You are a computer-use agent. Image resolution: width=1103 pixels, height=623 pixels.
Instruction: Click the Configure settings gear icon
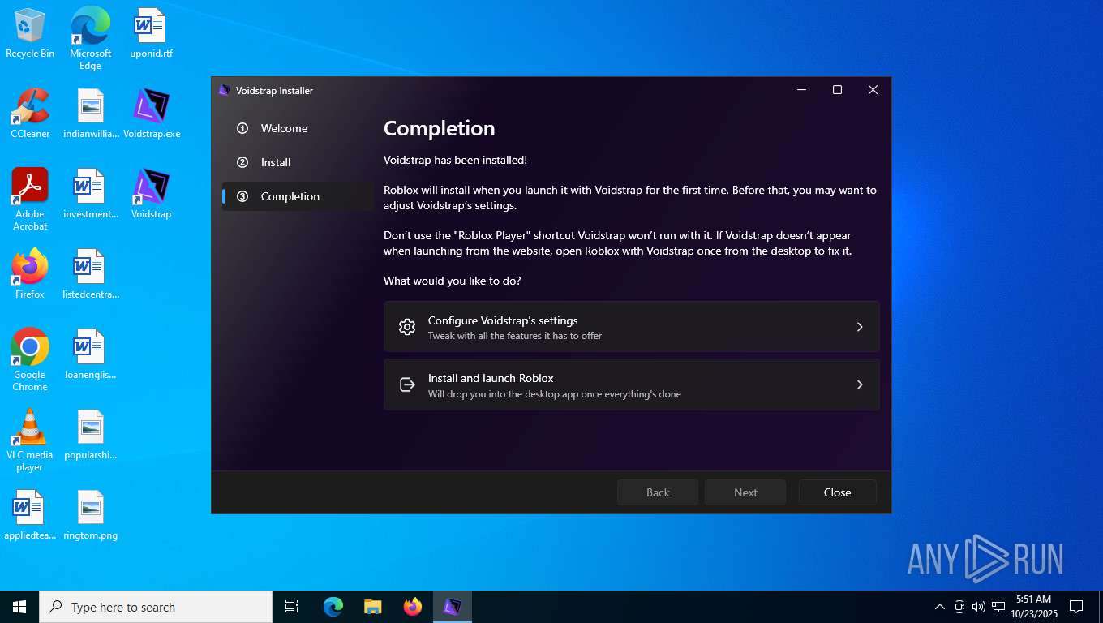coord(407,327)
